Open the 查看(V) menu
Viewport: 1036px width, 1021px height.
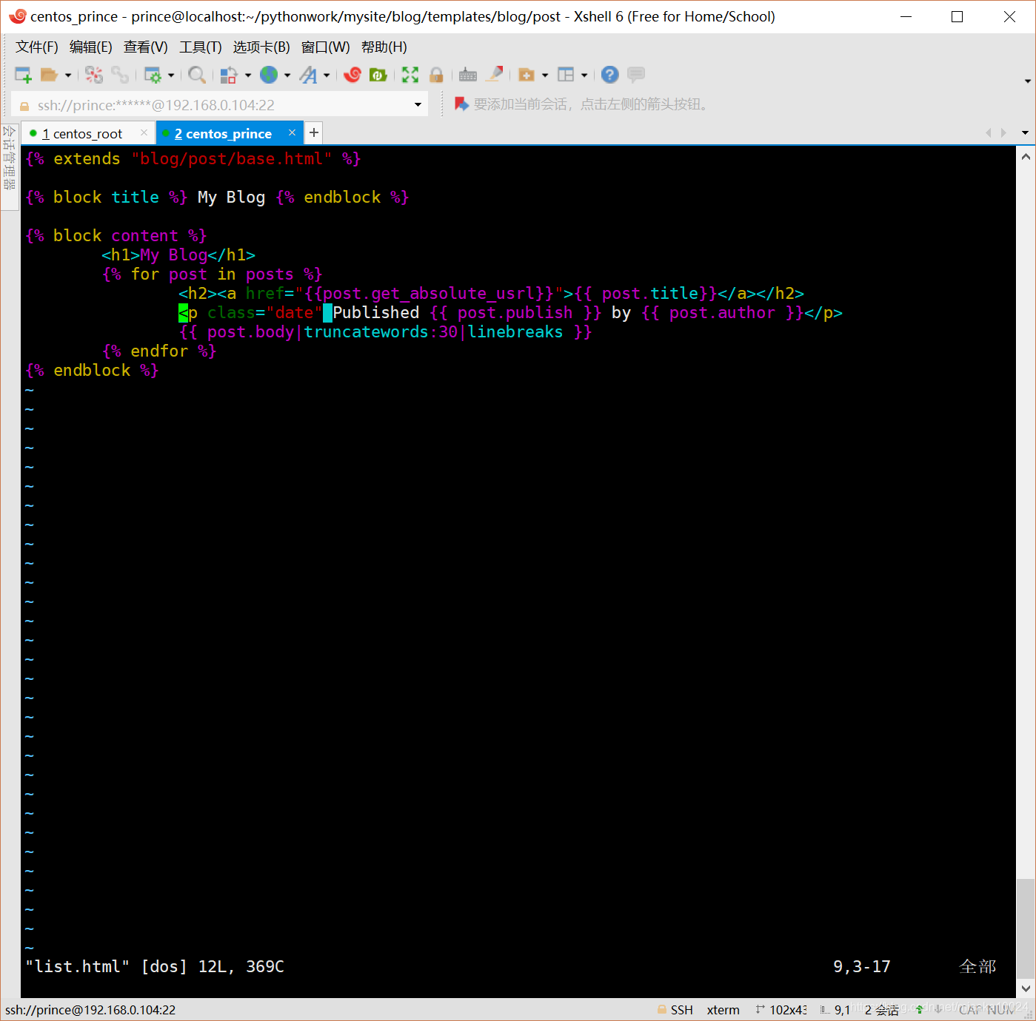pyautogui.click(x=146, y=47)
